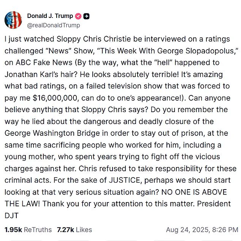The image size is (241, 241).
Task: Click "ABC Fake News" phrase
Action: 44,63
